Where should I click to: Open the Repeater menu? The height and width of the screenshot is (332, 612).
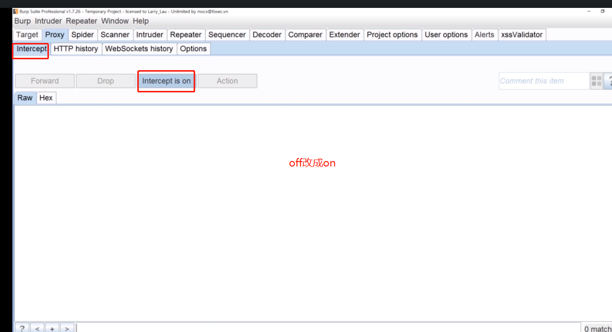[x=82, y=21]
